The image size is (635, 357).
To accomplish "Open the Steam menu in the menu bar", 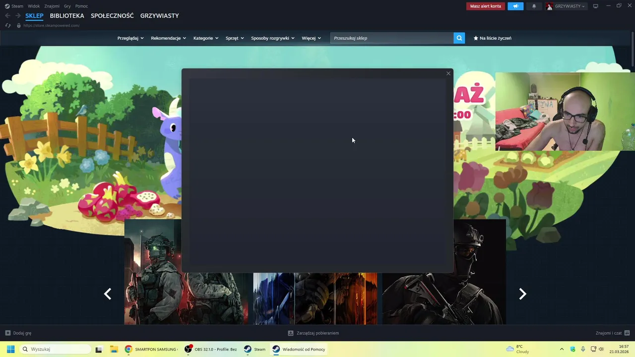I will (x=17, y=6).
